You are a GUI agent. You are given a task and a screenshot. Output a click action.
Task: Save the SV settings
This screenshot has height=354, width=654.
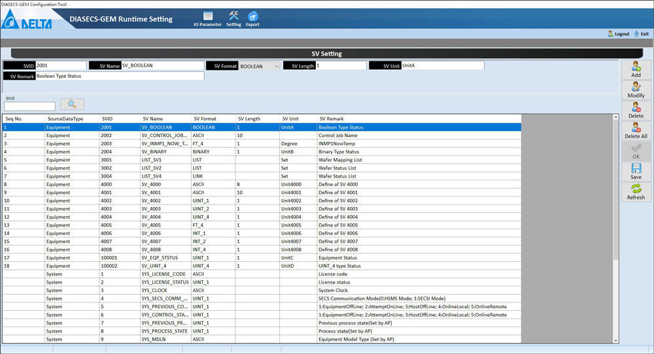(636, 172)
